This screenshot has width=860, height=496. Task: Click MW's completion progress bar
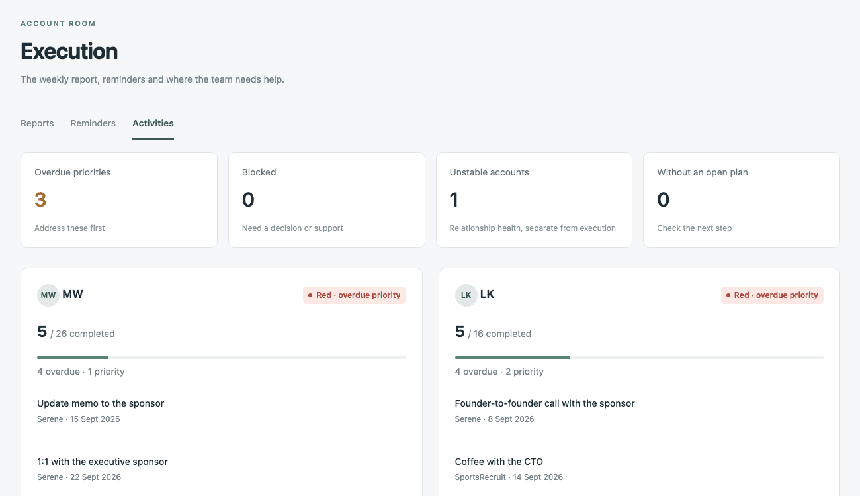[222, 358]
